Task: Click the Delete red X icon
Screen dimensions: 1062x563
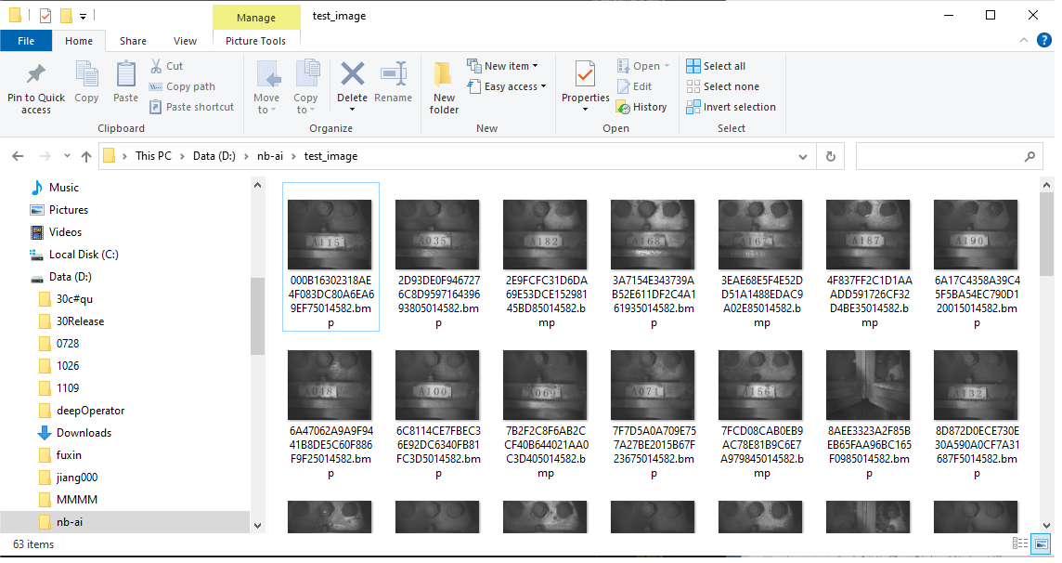Action: 352,74
